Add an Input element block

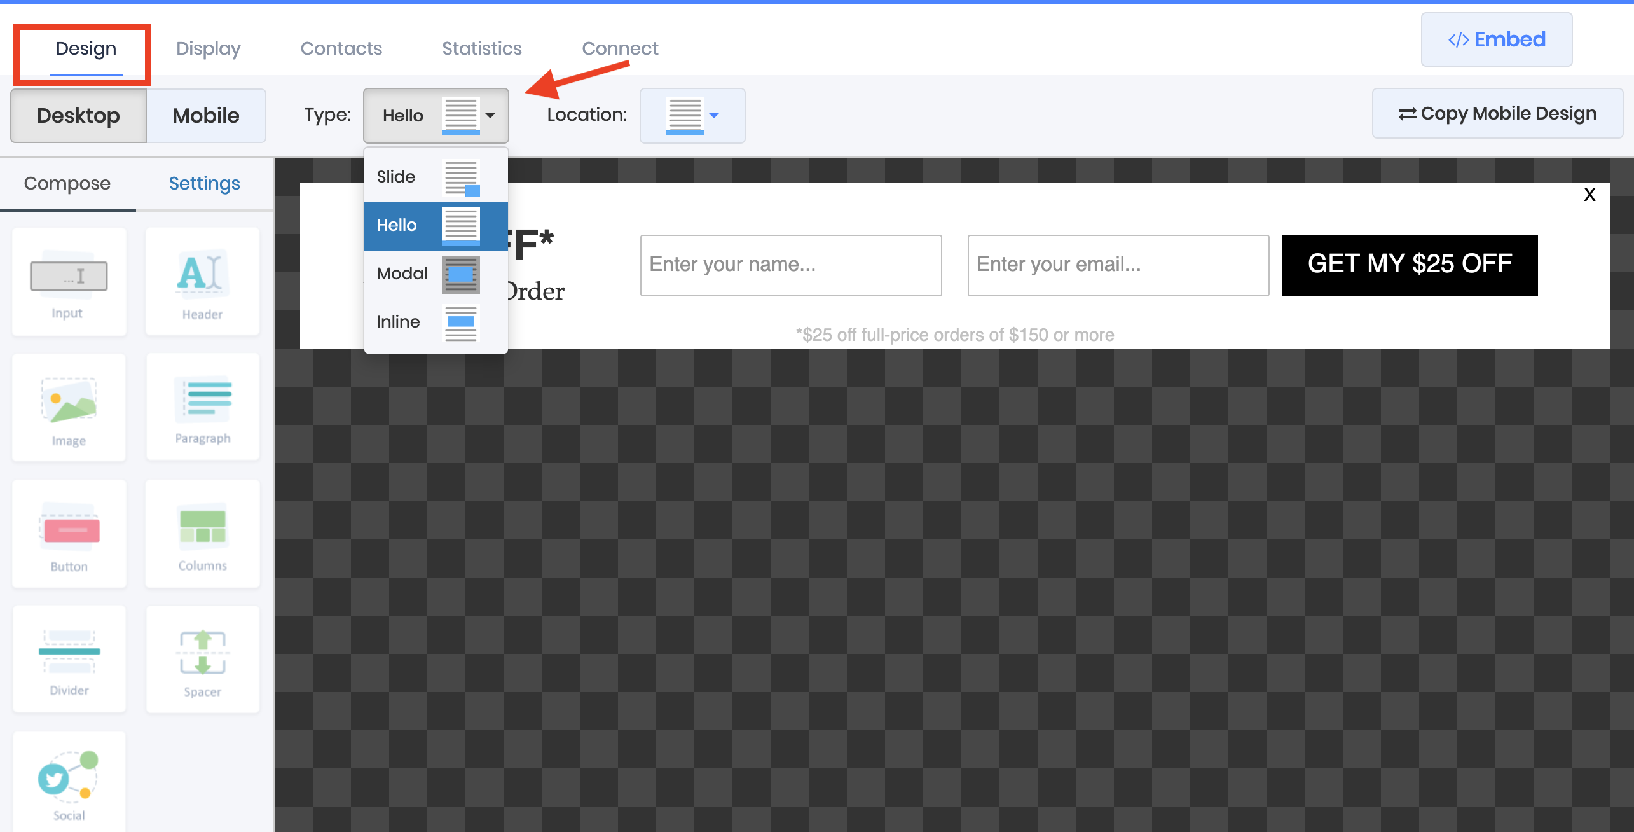pyautogui.click(x=69, y=282)
